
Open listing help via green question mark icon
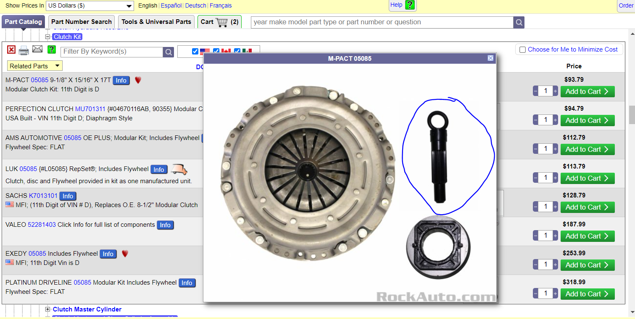(52, 49)
